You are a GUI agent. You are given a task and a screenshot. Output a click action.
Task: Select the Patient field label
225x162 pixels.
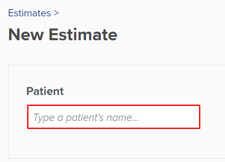(x=45, y=91)
